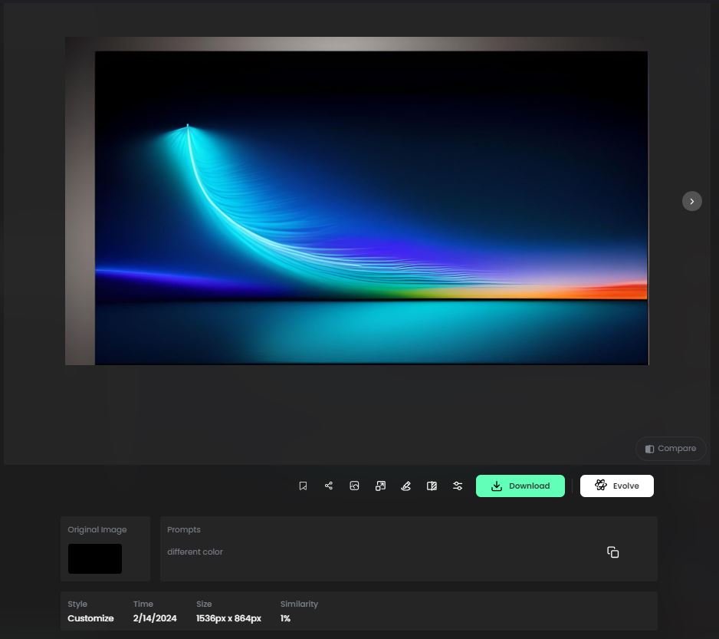Click the prompt text 'different color'
The image size is (719, 639).
(x=195, y=552)
